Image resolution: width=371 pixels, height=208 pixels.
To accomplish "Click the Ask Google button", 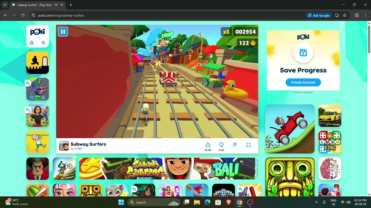I will (319, 15).
